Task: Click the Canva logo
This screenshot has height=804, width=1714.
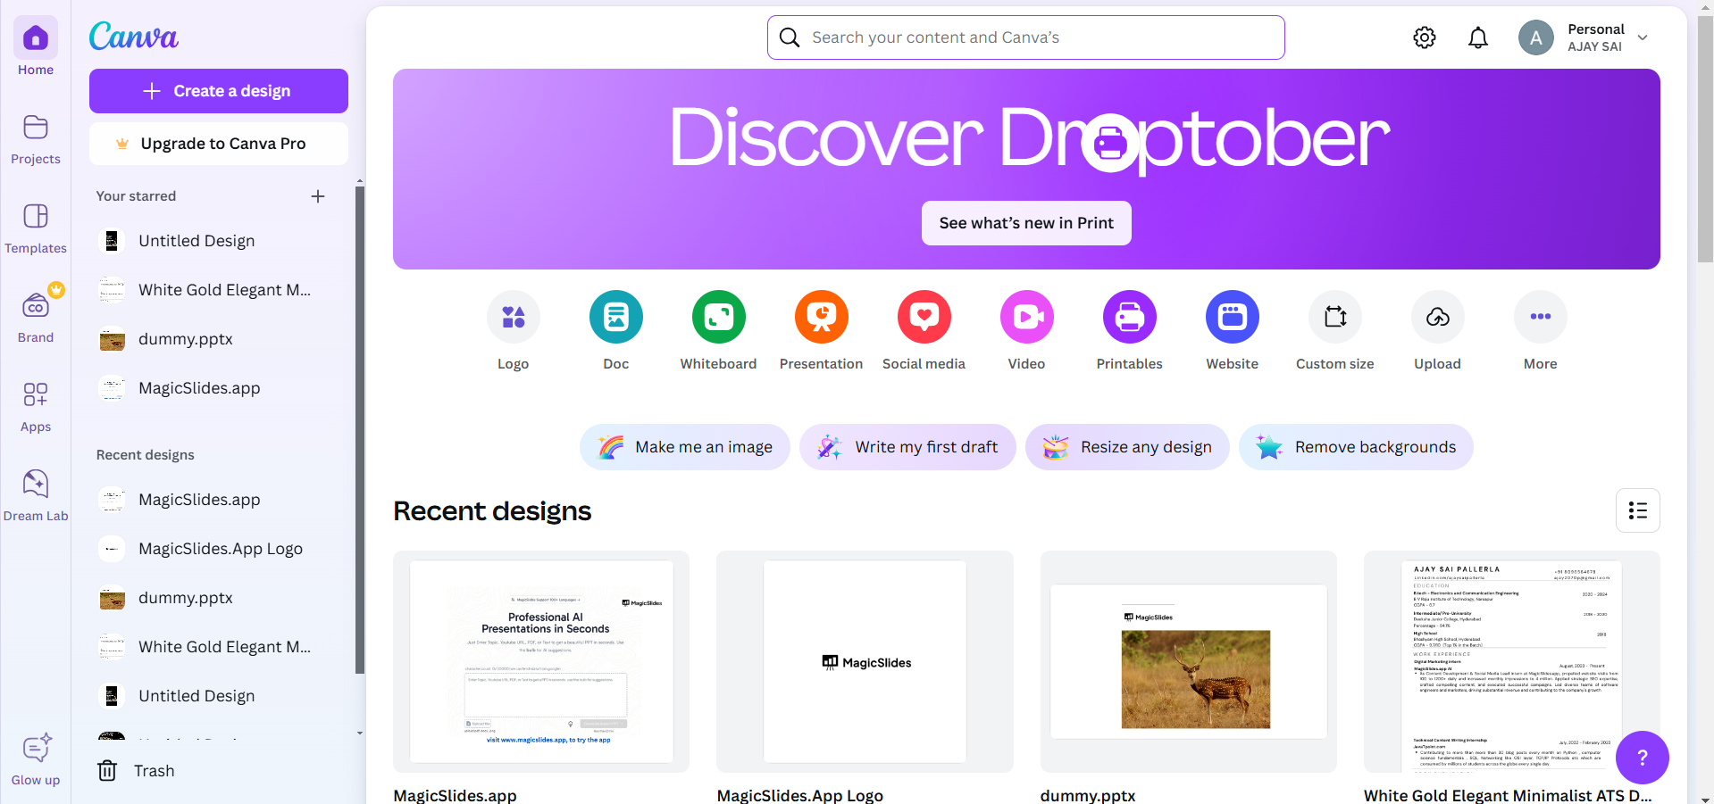Action: pyautogui.click(x=134, y=37)
